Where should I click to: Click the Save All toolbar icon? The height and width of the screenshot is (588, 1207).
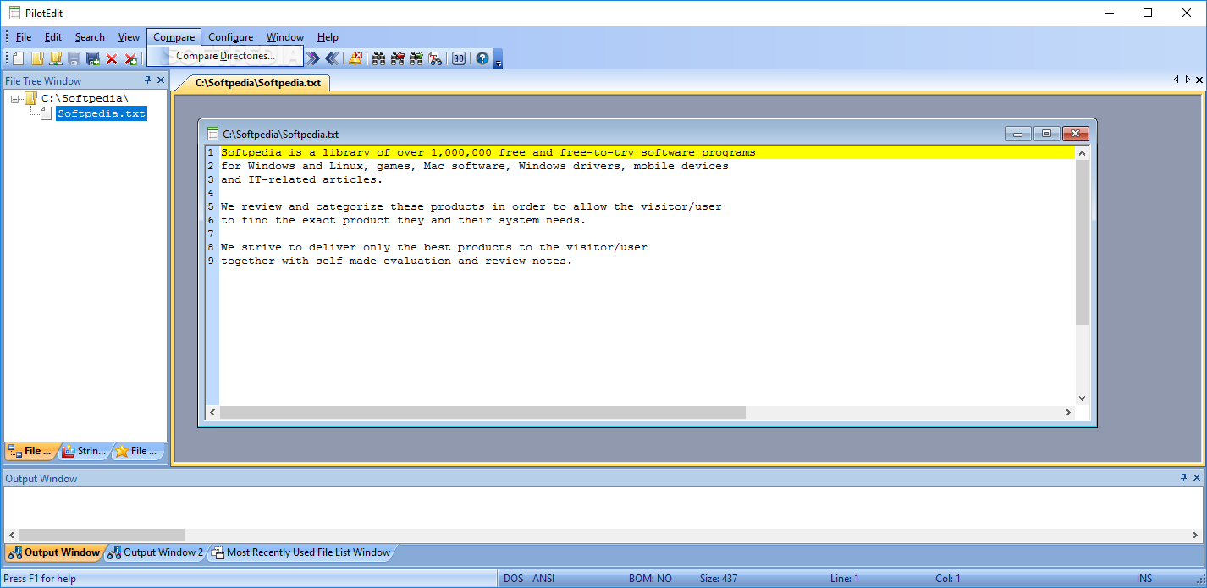[93, 58]
